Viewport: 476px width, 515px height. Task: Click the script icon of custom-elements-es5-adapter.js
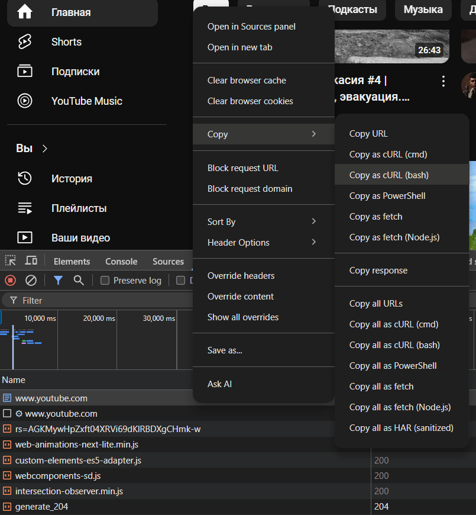pos(7,460)
